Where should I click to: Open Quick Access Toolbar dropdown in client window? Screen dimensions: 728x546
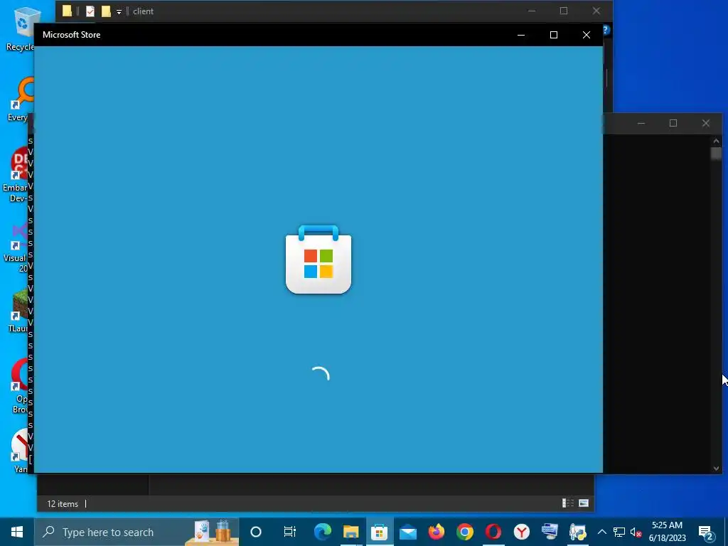(x=119, y=11)
